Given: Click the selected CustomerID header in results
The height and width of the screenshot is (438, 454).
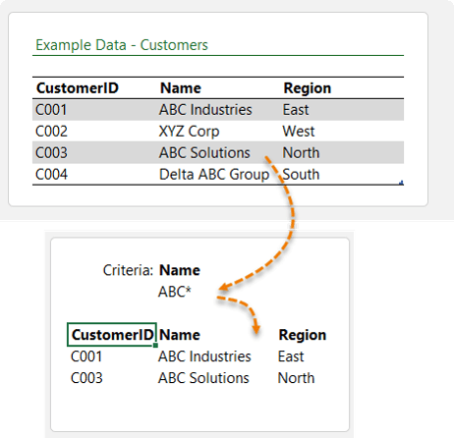Looking at the screenshot, I should tap(112, 335).
